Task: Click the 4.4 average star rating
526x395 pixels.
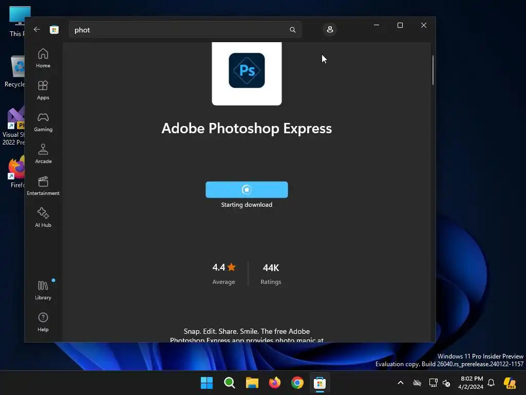Action: tap(224, 274)
